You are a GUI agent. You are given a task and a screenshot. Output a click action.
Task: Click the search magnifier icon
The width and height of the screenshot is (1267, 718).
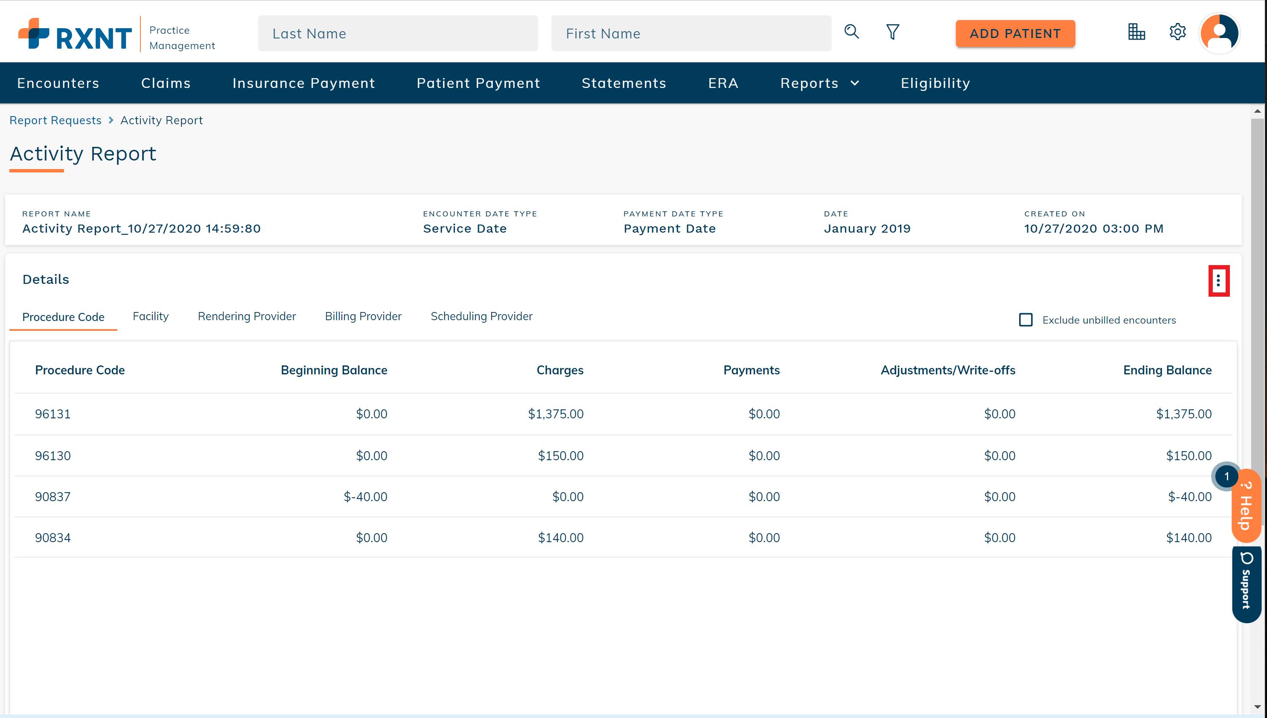851,32
